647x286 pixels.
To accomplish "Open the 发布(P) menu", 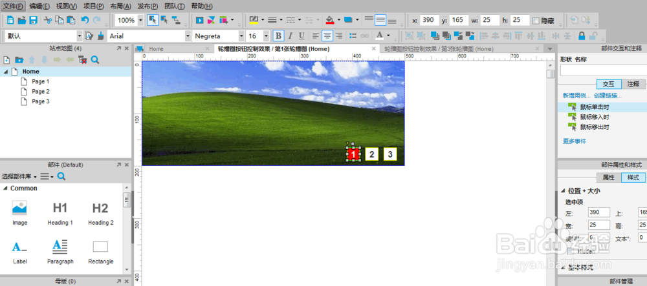I will point(148,6).
